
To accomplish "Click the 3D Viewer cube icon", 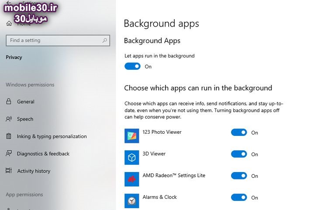I will pos(131,157).
